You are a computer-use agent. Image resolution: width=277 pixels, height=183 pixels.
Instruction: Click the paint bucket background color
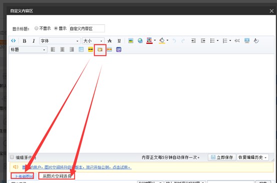click(162, 41)
